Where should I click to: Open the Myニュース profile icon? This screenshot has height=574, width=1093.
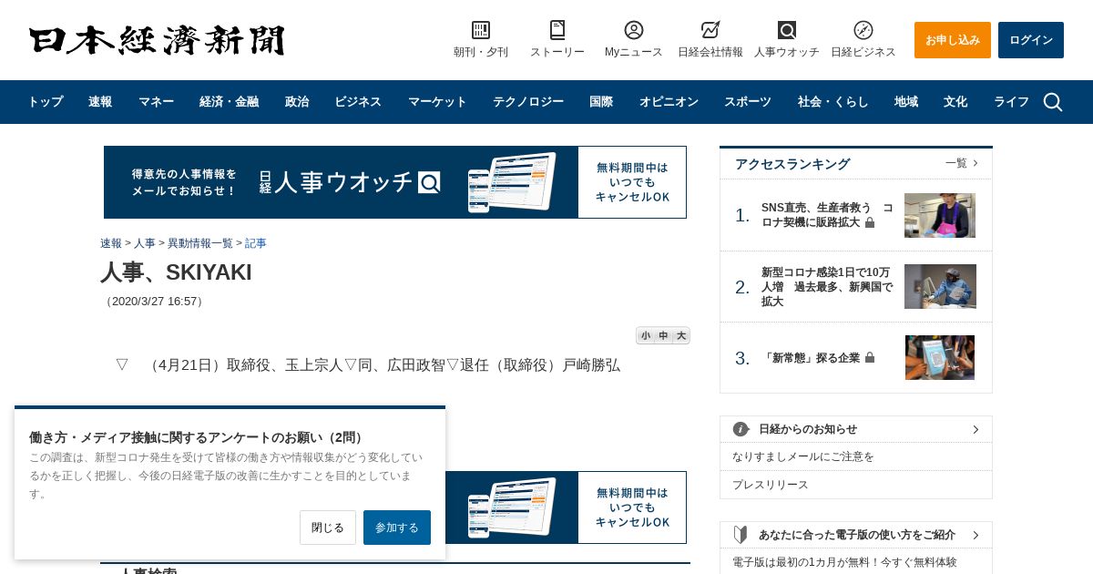(x=634, y=30)
